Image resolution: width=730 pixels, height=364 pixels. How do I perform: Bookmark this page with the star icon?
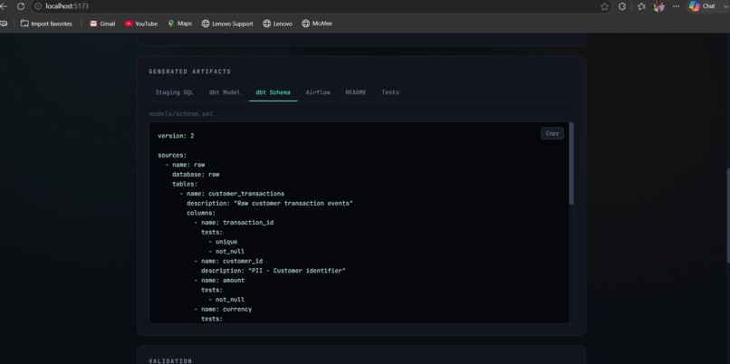click(604, 6)
